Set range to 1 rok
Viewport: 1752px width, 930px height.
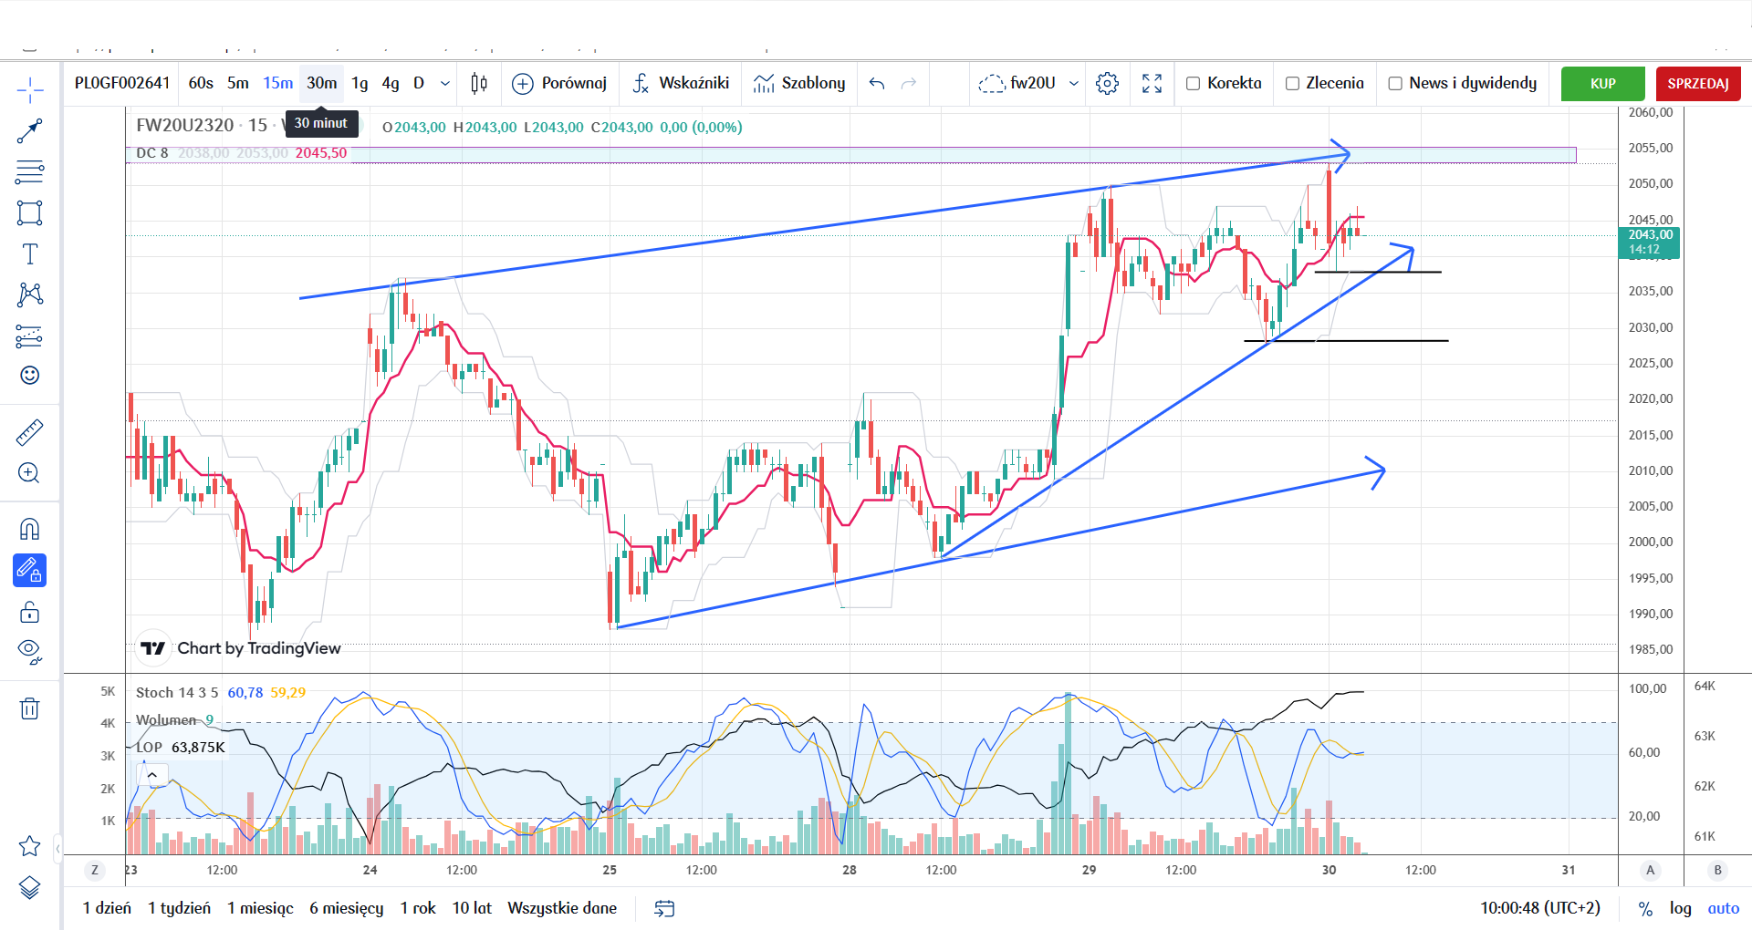tap(418, 908)
